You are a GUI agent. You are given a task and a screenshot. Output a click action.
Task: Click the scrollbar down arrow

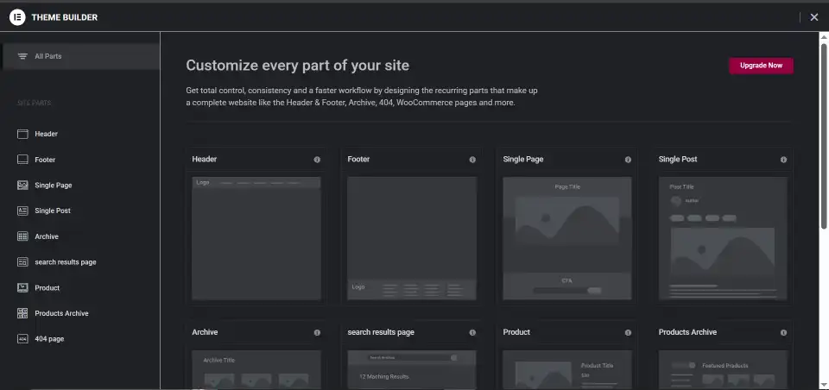(824, 385)
